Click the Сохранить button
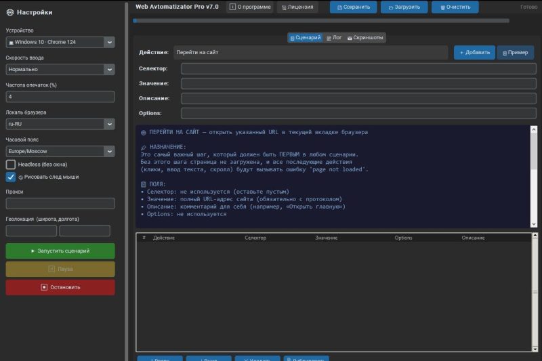 pos(353,7)
